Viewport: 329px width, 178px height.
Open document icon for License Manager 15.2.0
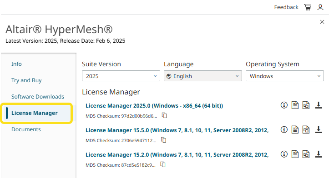coord(295,154)
